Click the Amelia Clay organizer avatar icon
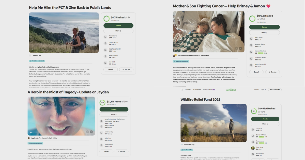This screenshot has height=160, width=305. click(x=30, y=55)
